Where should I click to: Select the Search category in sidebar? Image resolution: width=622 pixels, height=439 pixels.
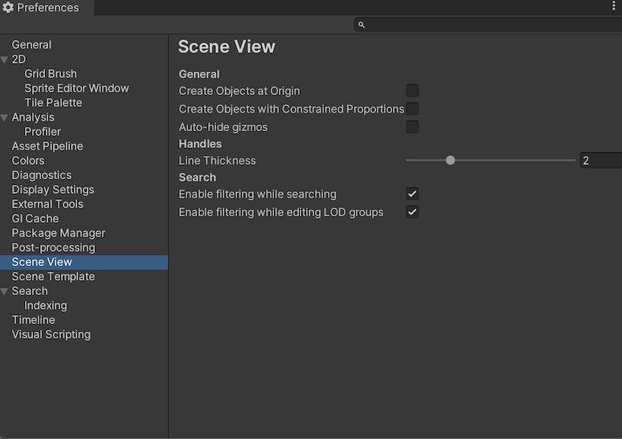[30, 291]
